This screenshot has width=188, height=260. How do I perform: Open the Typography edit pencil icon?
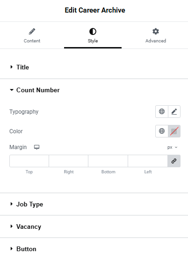point(174,111)
